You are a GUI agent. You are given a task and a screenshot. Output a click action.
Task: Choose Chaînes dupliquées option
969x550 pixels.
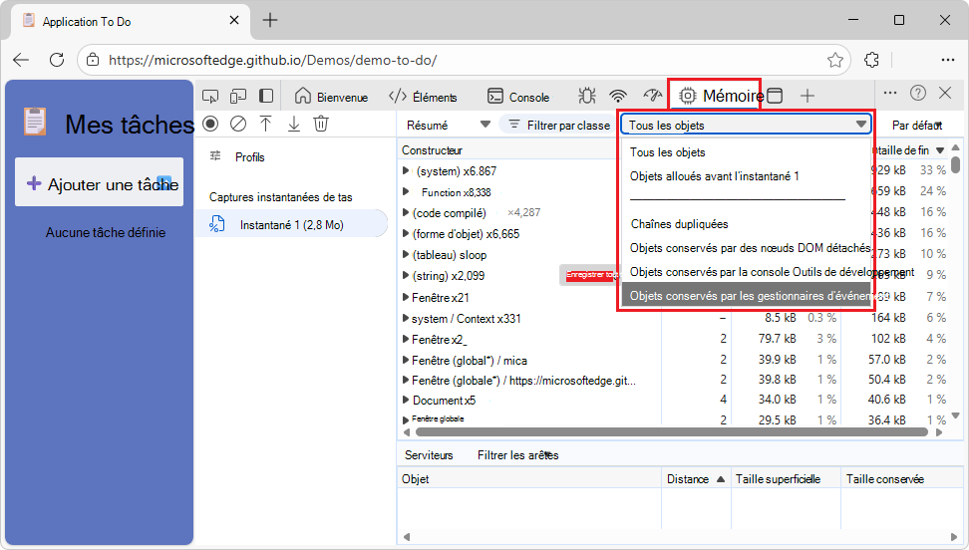tap(747, 224)
